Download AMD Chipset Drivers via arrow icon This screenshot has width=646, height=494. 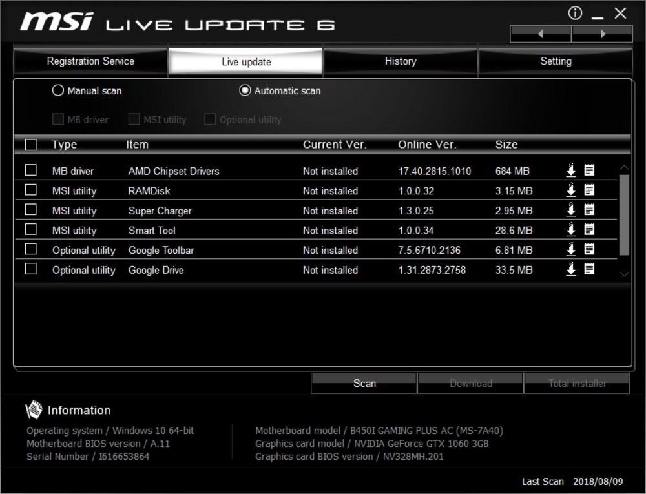tap(571, 170)
